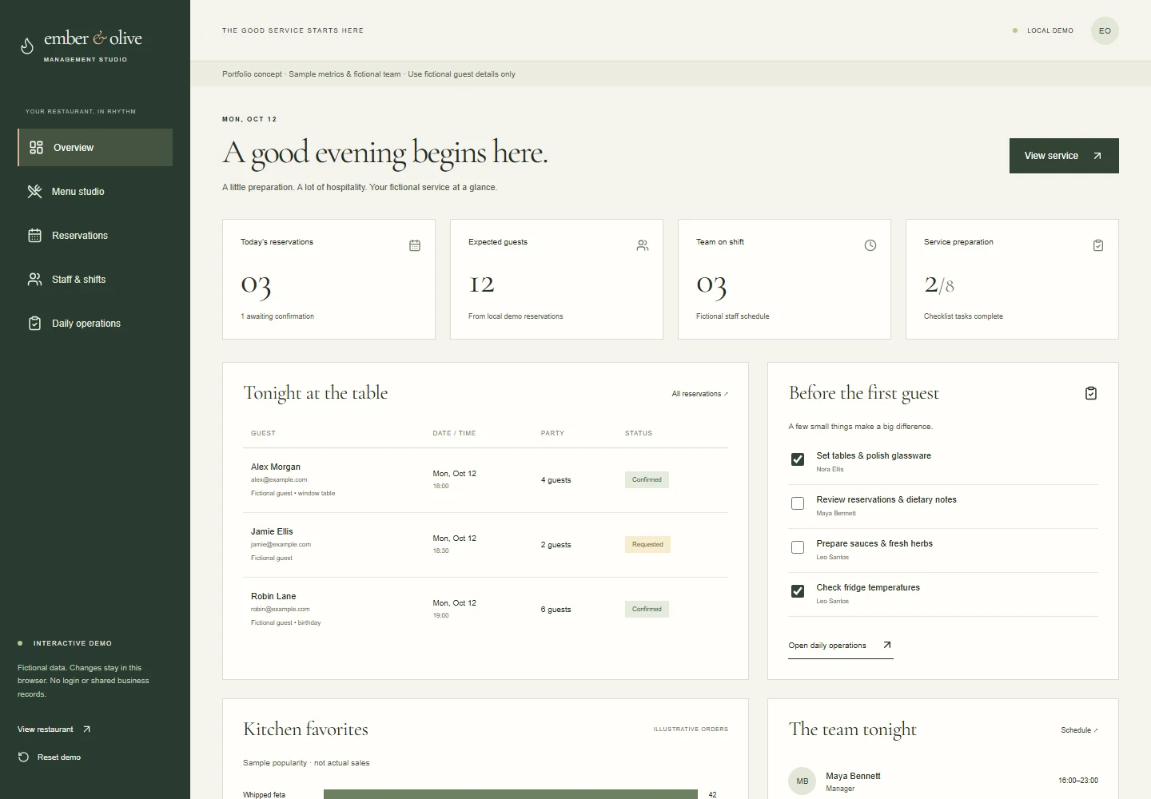The image size is (1151, 799).
Task: Select guest name Robin Lane
Action: [x=273, y=596]
